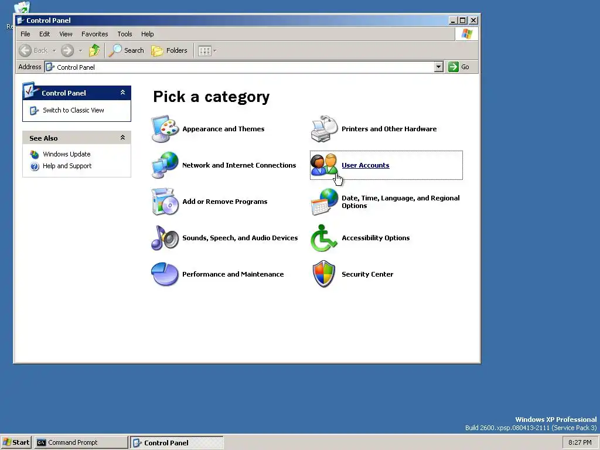This screenshot has height=450, width=600.
Task: Click the Date, Time, Language, and Regional Options text
Action: 401,202
